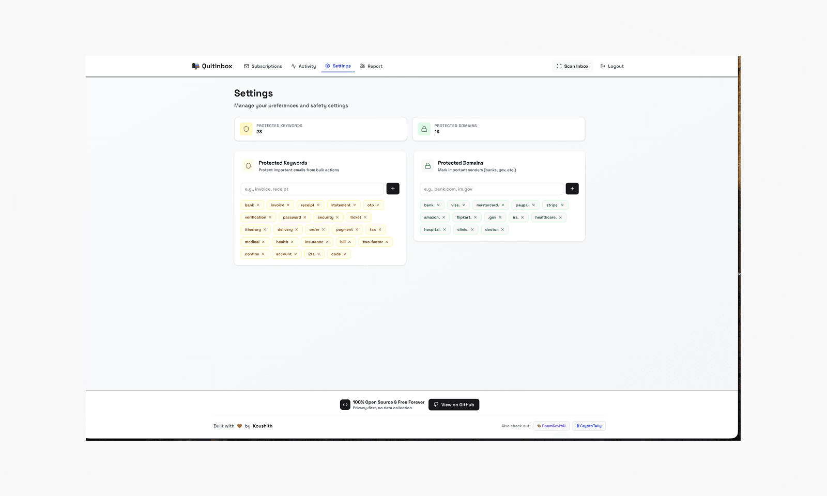Select the envelope icon beside Subscriptions
Viewport: 827px width, 496px height.
(x=247, y=66)
